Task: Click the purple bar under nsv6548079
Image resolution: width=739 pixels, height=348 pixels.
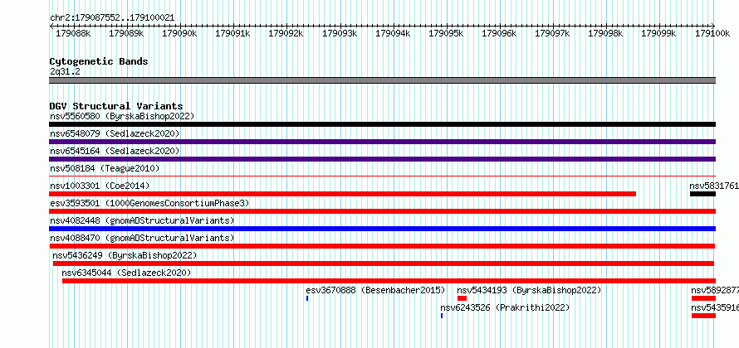Action: 382,142
